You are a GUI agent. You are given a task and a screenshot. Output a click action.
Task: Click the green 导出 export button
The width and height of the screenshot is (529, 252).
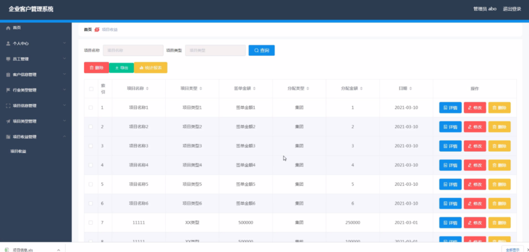click(121, 68)
